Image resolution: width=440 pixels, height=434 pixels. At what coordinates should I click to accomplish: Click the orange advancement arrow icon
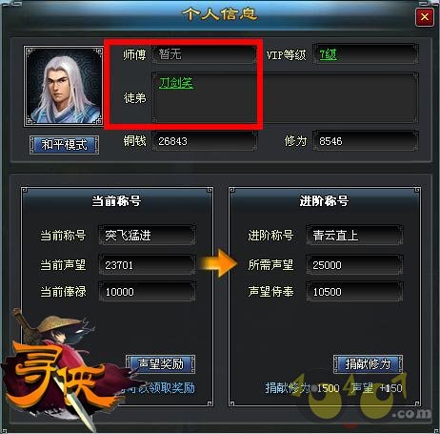tap(218, 263)
